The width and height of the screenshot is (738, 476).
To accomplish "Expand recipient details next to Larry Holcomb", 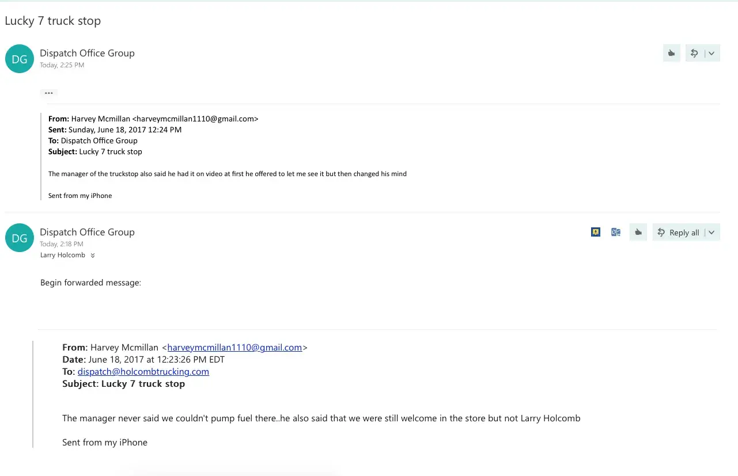I will click(x=93, y=256).
